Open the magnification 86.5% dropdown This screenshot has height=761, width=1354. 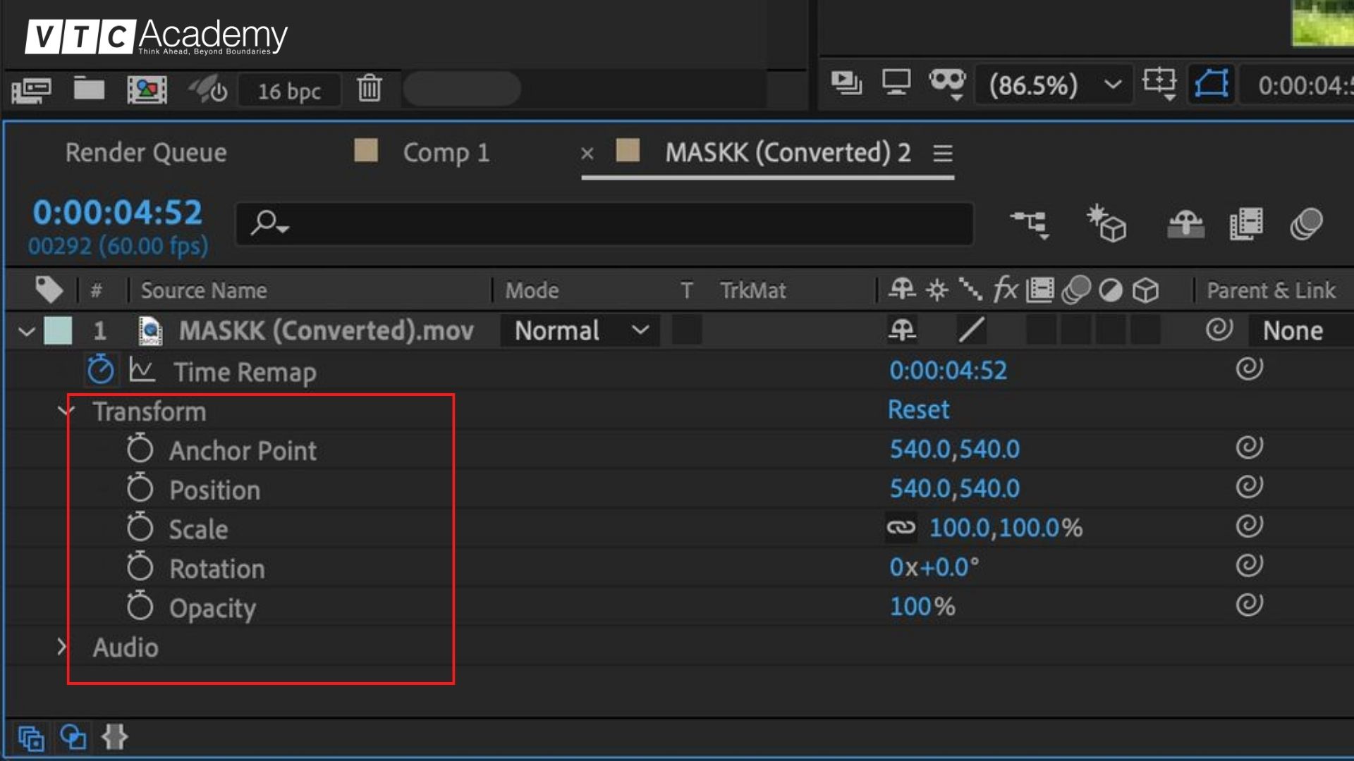pos(1051,85)
